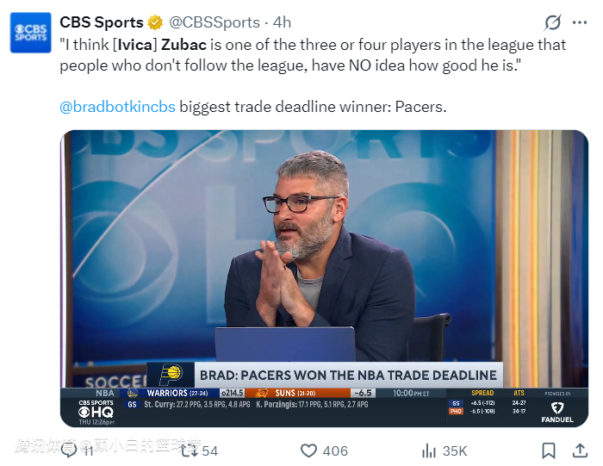Open the 4h timestamp link
Viewport: 603px width, 466px height.
(x=282, y=22)
